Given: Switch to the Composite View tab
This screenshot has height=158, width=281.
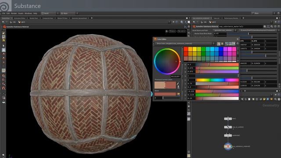Looking at the screenshot, I should click(x=48, y=18).
